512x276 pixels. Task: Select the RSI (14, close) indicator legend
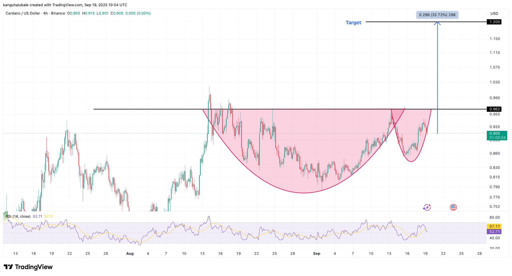click(x=18, y=216)
